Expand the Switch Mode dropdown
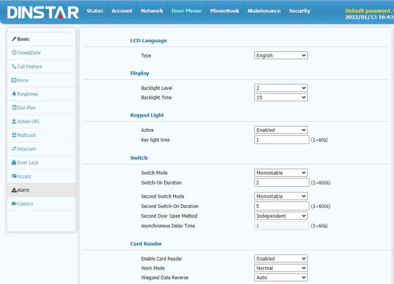This screenshot has height=284, width=394. tap(281, 173)
